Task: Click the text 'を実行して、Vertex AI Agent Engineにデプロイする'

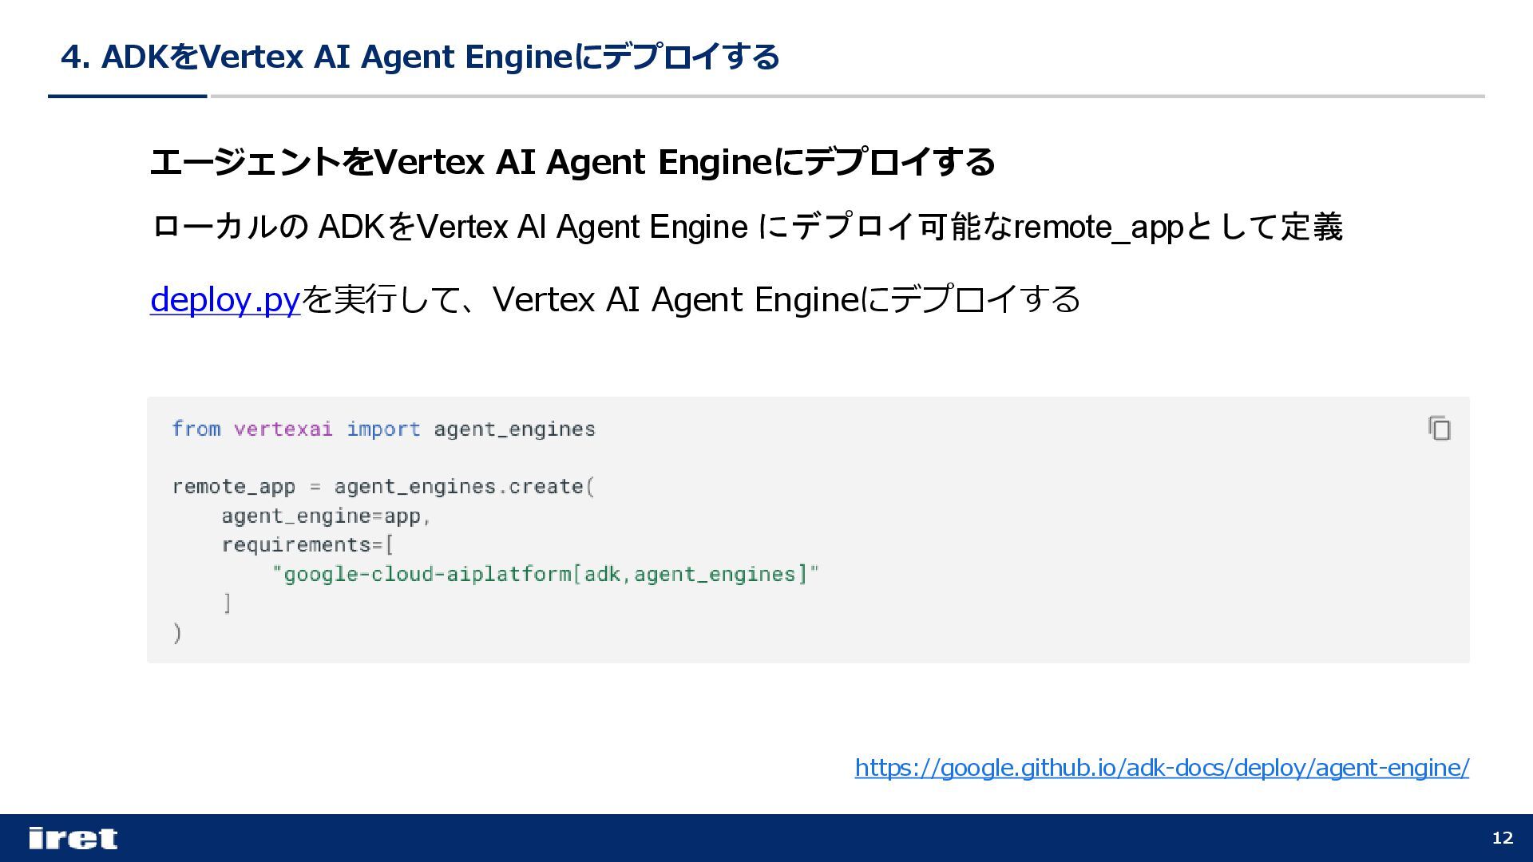Action: [x=691, y=300]
